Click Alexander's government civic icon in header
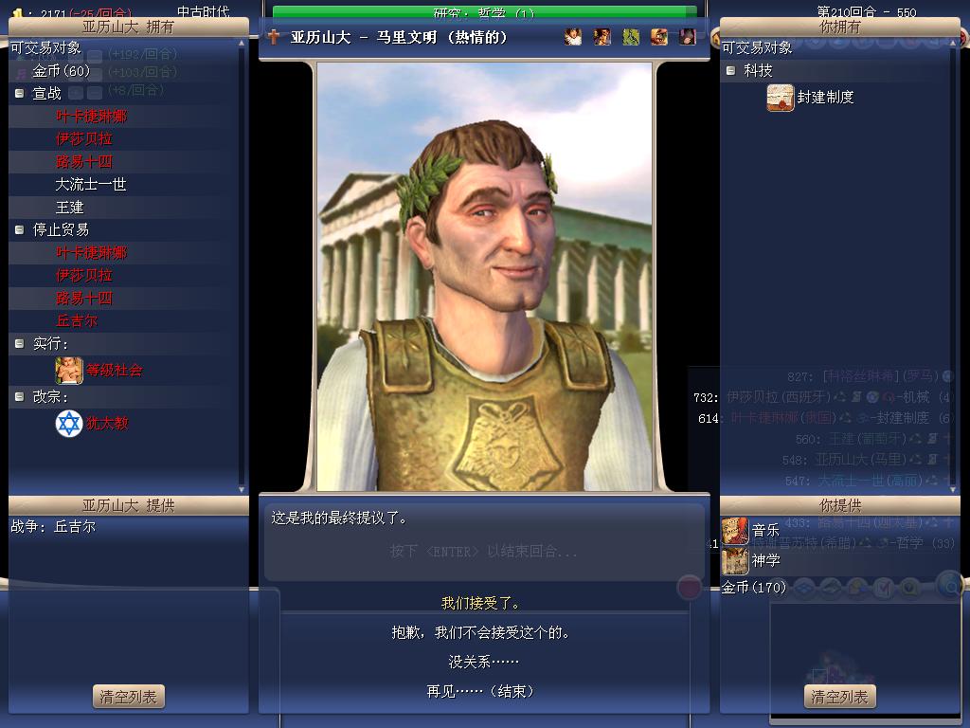The height and width of the screenshot is (728, 970). [573, 37]
